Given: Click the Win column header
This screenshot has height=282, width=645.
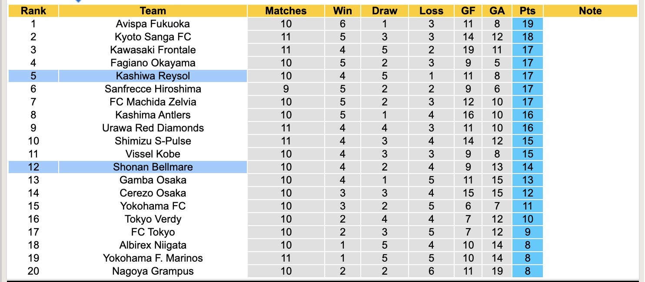Looking at the screenshot, I should [342, 11].
